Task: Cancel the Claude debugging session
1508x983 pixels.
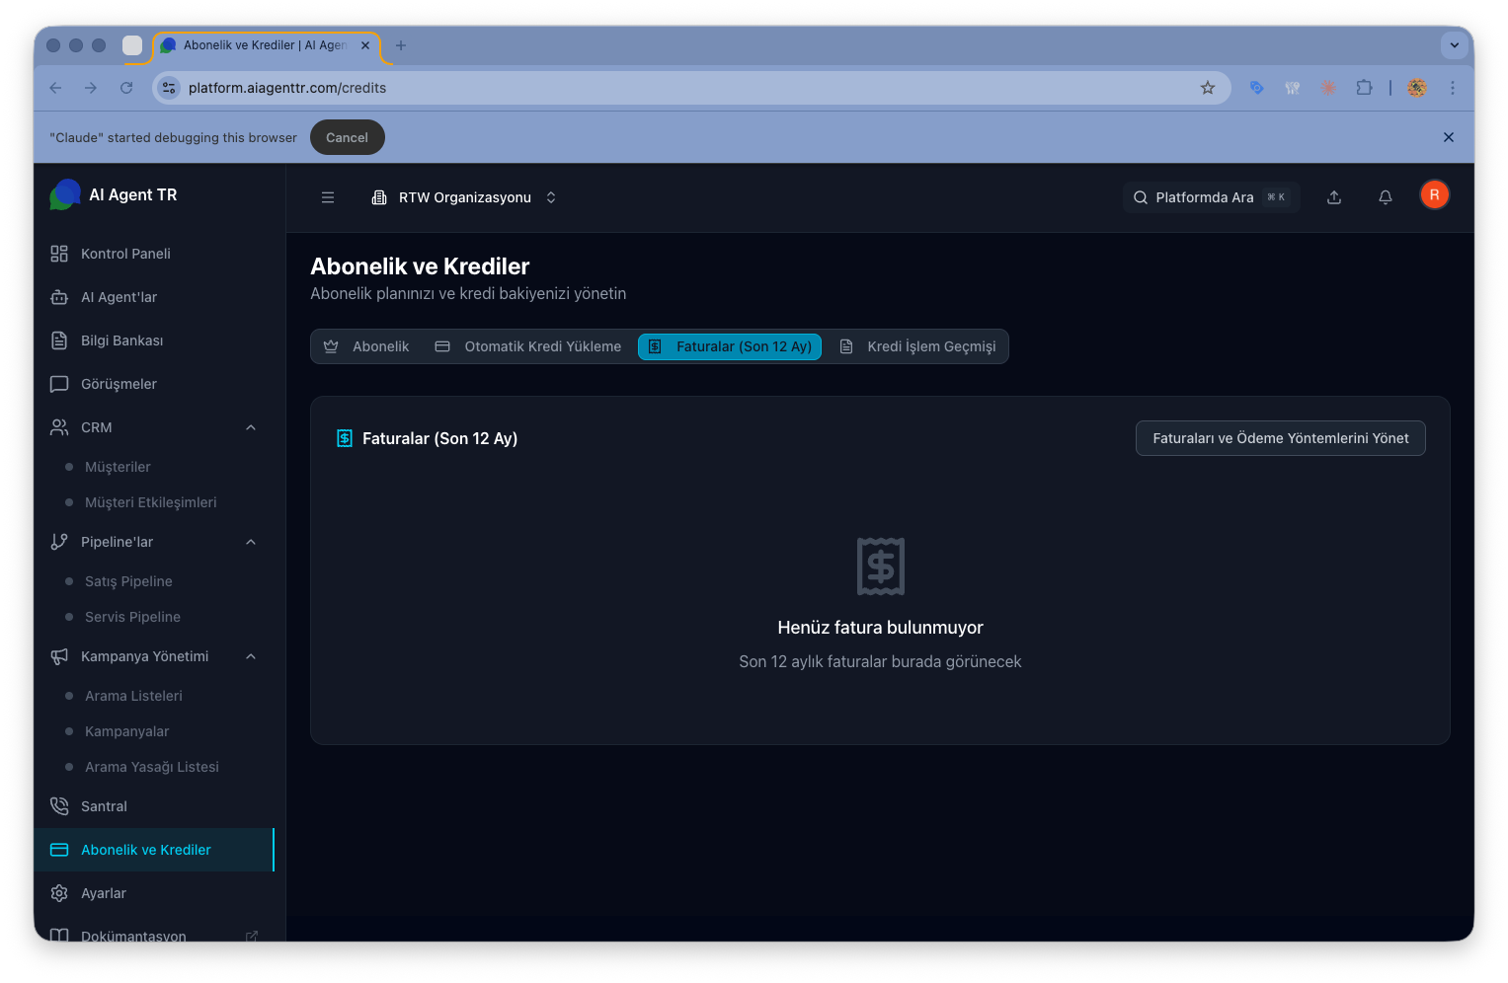Action: coord(347,137)
